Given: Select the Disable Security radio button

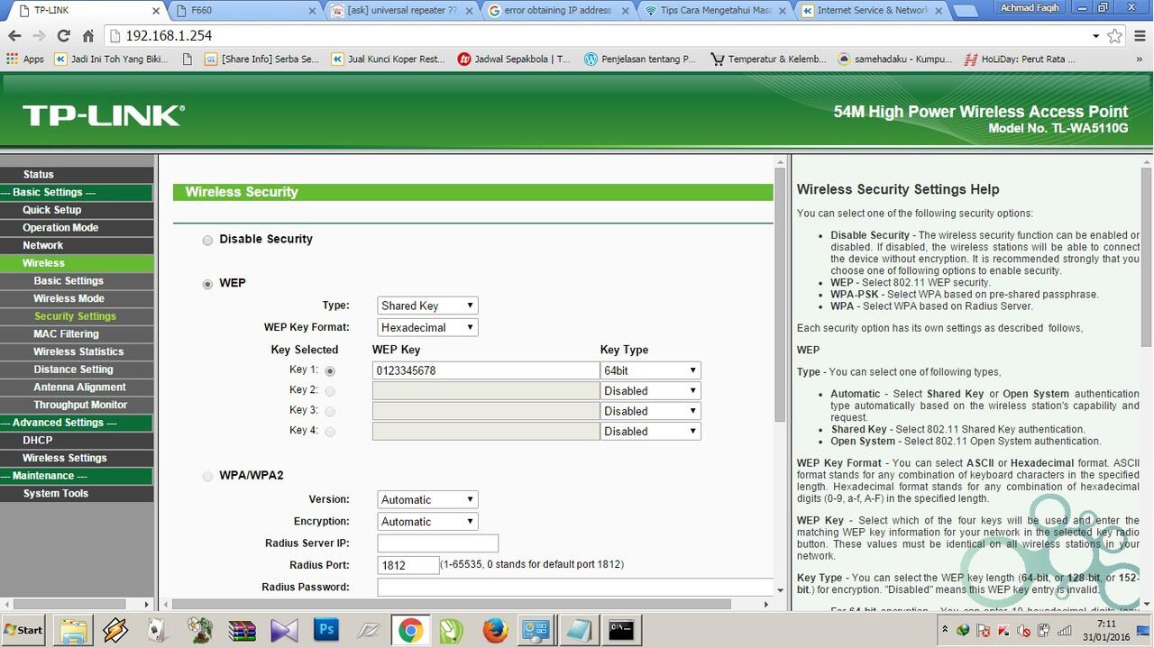Looking at the screenshot, I should (208, 240).
